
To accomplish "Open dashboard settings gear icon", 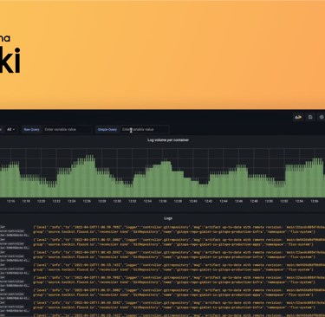I will 322,117.
